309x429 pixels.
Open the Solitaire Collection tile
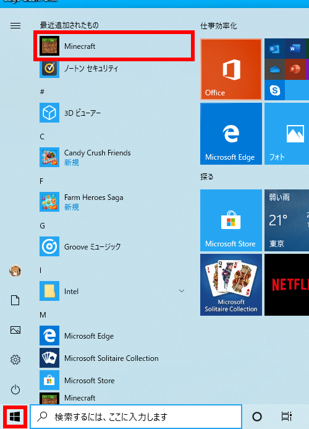coord(231,285)
